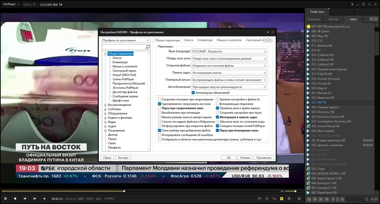Jump to previous channel in player controls

point(25,198)
